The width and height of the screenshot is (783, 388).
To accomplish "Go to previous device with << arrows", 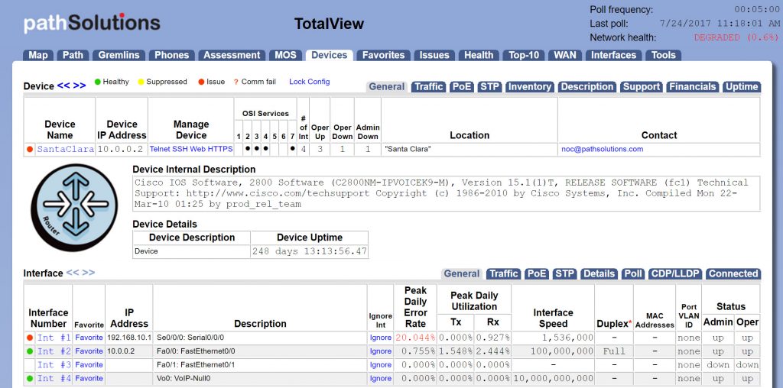I will (63, 86).
